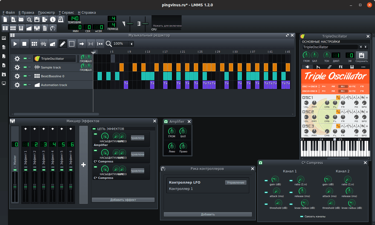The height and width of the screenshot is (225, 375).
Task: Create new project from template
Action: pos(13,19)
